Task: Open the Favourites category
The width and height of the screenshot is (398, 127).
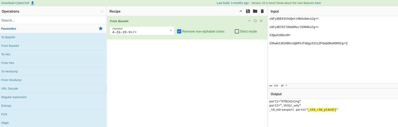Action: point(53,29)
